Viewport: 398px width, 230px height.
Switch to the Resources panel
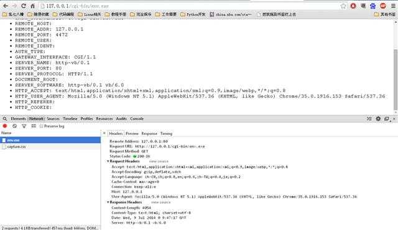(104, 119)
